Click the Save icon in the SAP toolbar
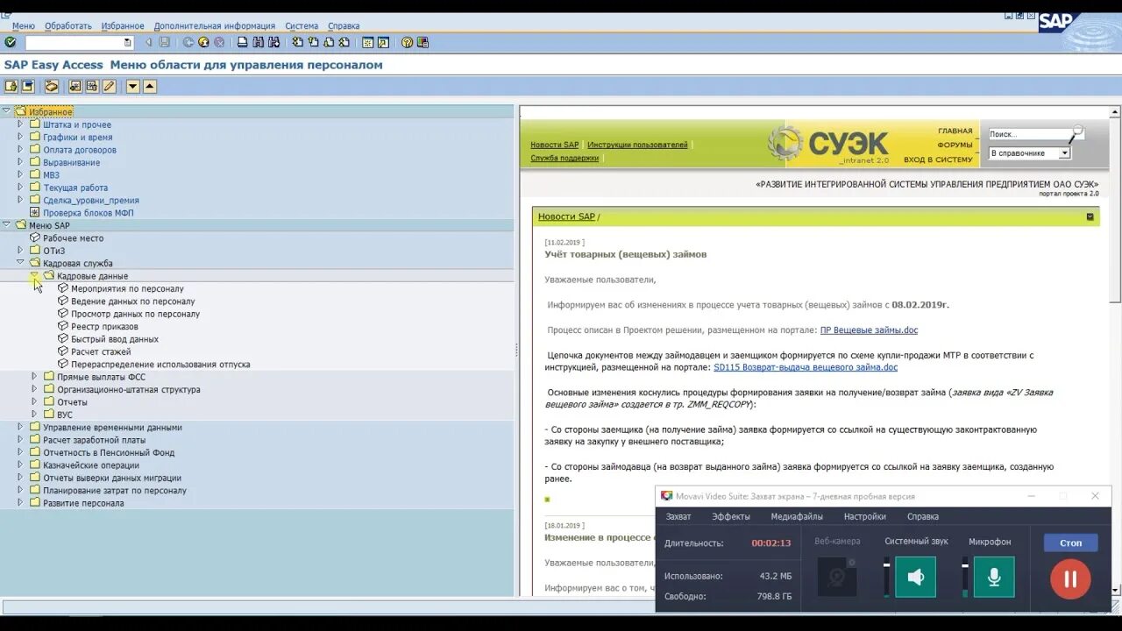This screenshot has height=631, width=1122. click(x=165, y=40)
